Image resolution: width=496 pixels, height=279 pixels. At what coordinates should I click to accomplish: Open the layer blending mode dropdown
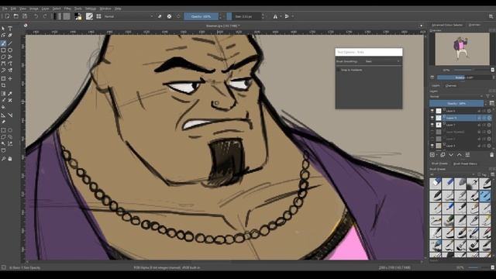pyautogui.click(x=456, y=96)
